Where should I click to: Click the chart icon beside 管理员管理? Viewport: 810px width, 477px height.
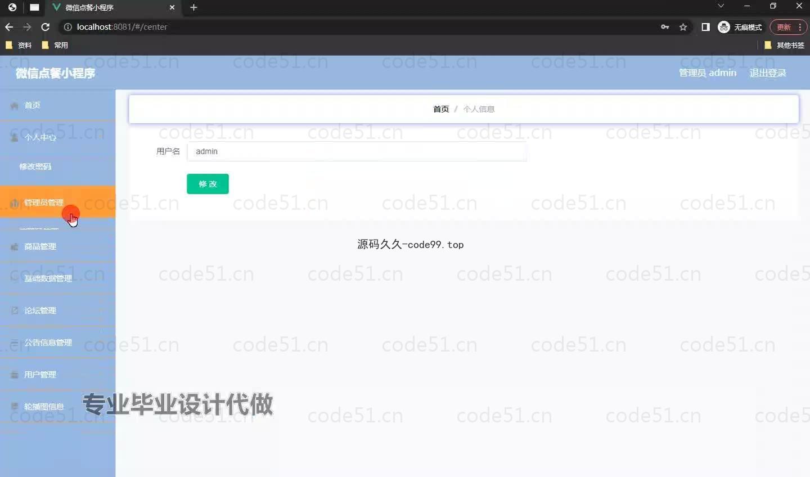[x=15, y=202]
